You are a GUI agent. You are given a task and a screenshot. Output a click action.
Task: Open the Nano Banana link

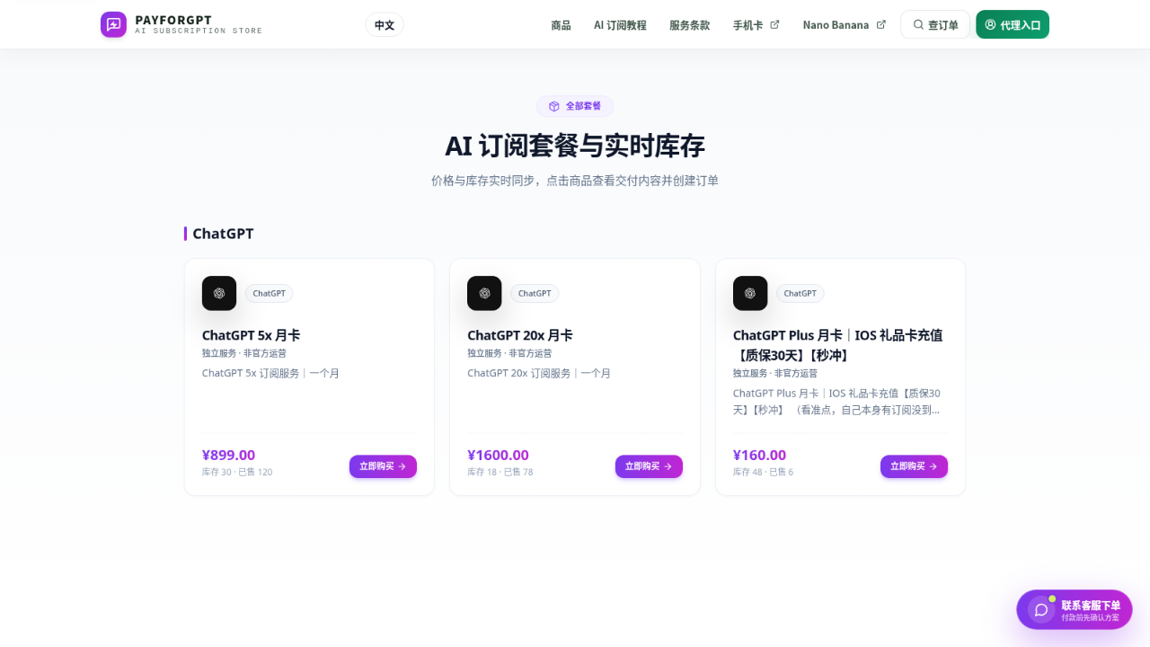tap(845, 25)
